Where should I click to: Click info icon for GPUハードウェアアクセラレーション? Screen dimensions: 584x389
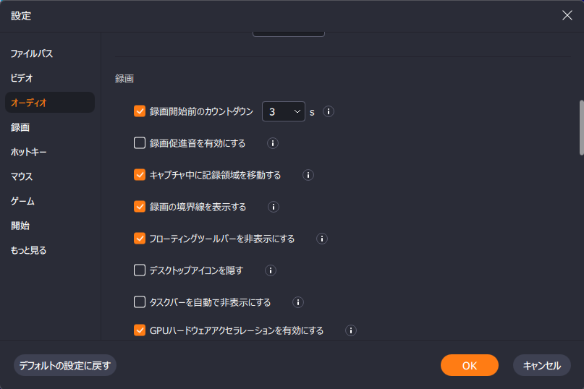pyautogui.click(x=351, y=330)
